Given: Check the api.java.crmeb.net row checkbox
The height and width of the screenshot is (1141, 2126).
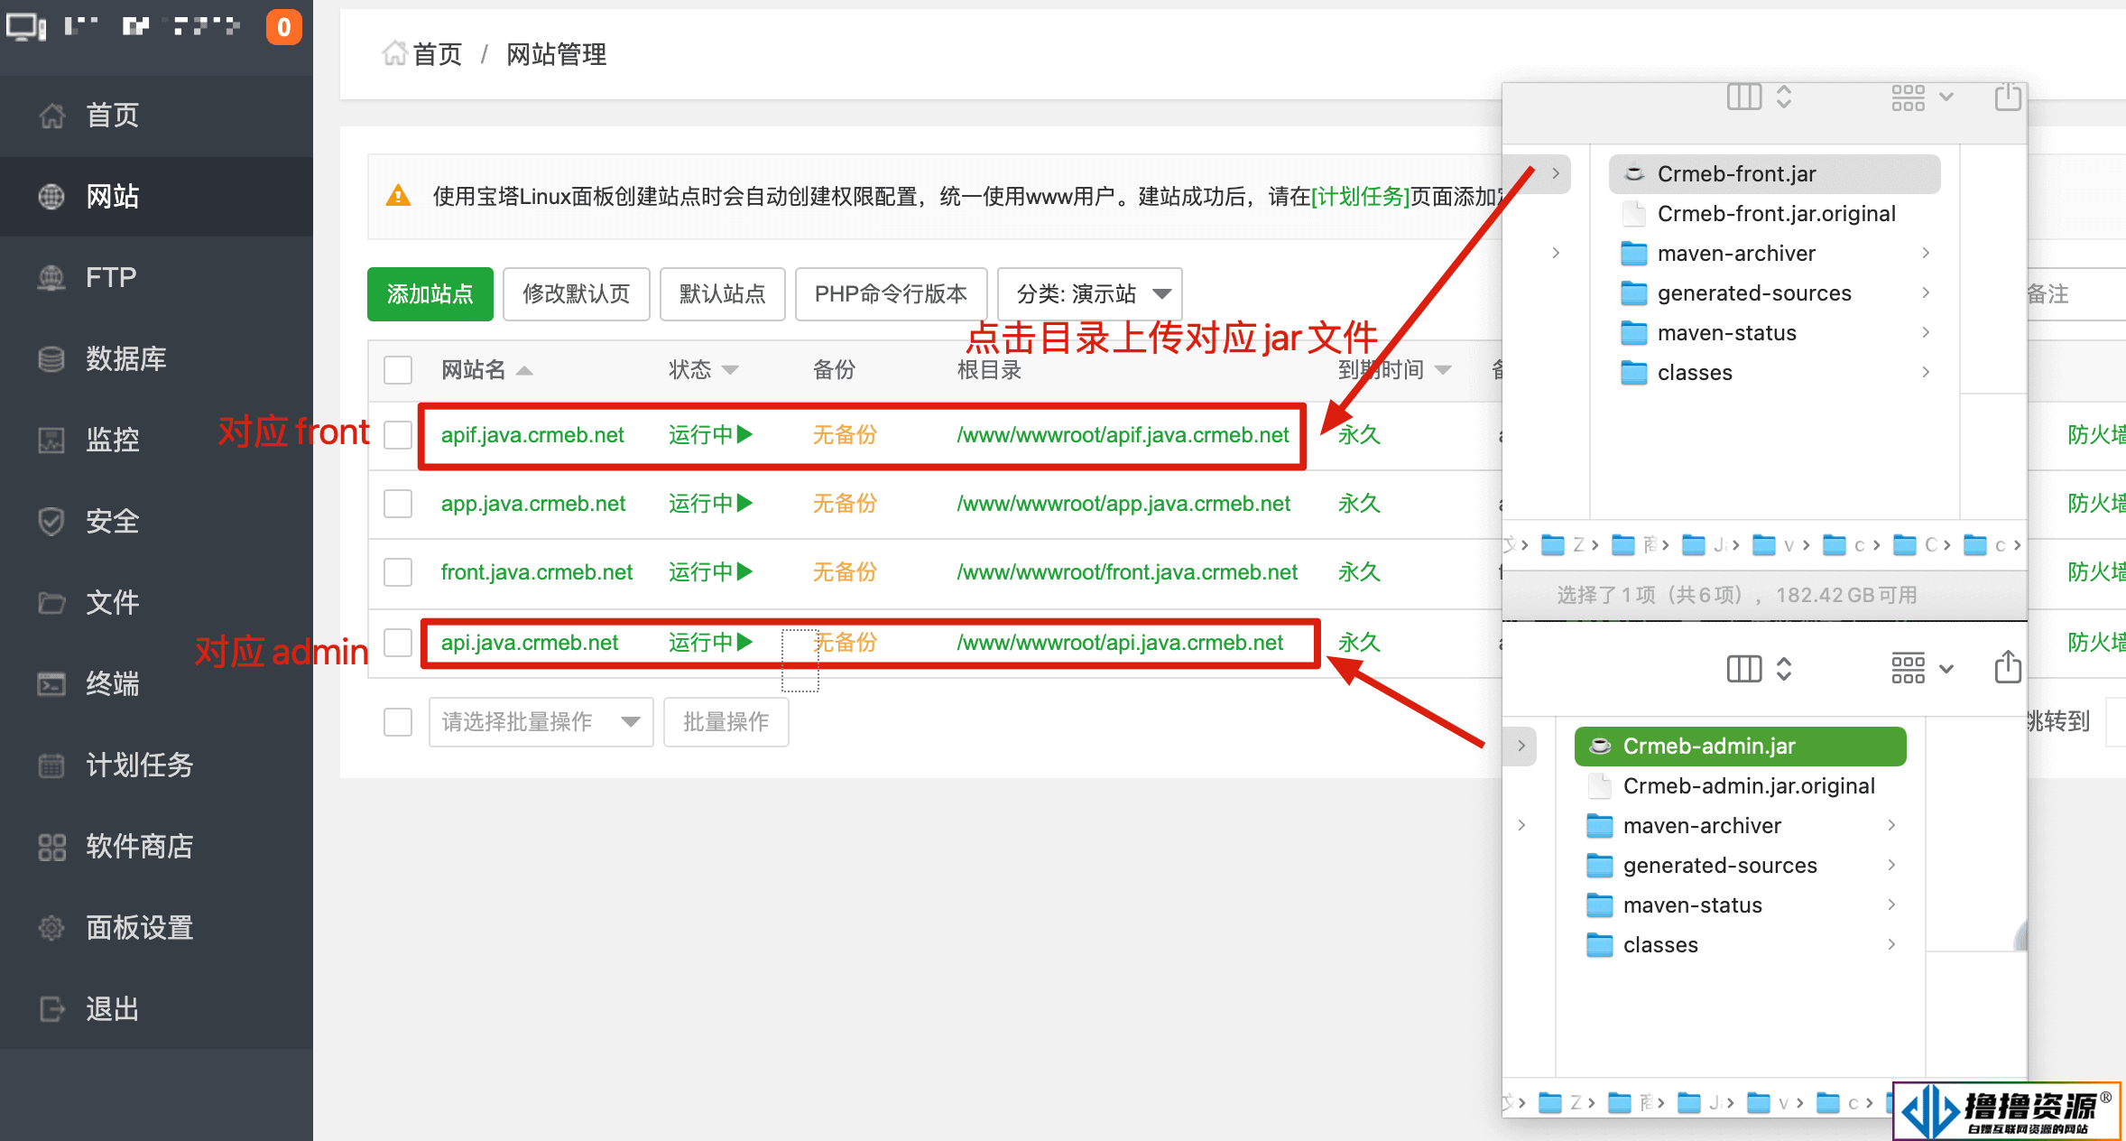Looking at the screenshot, I should [x=398, y=643].
